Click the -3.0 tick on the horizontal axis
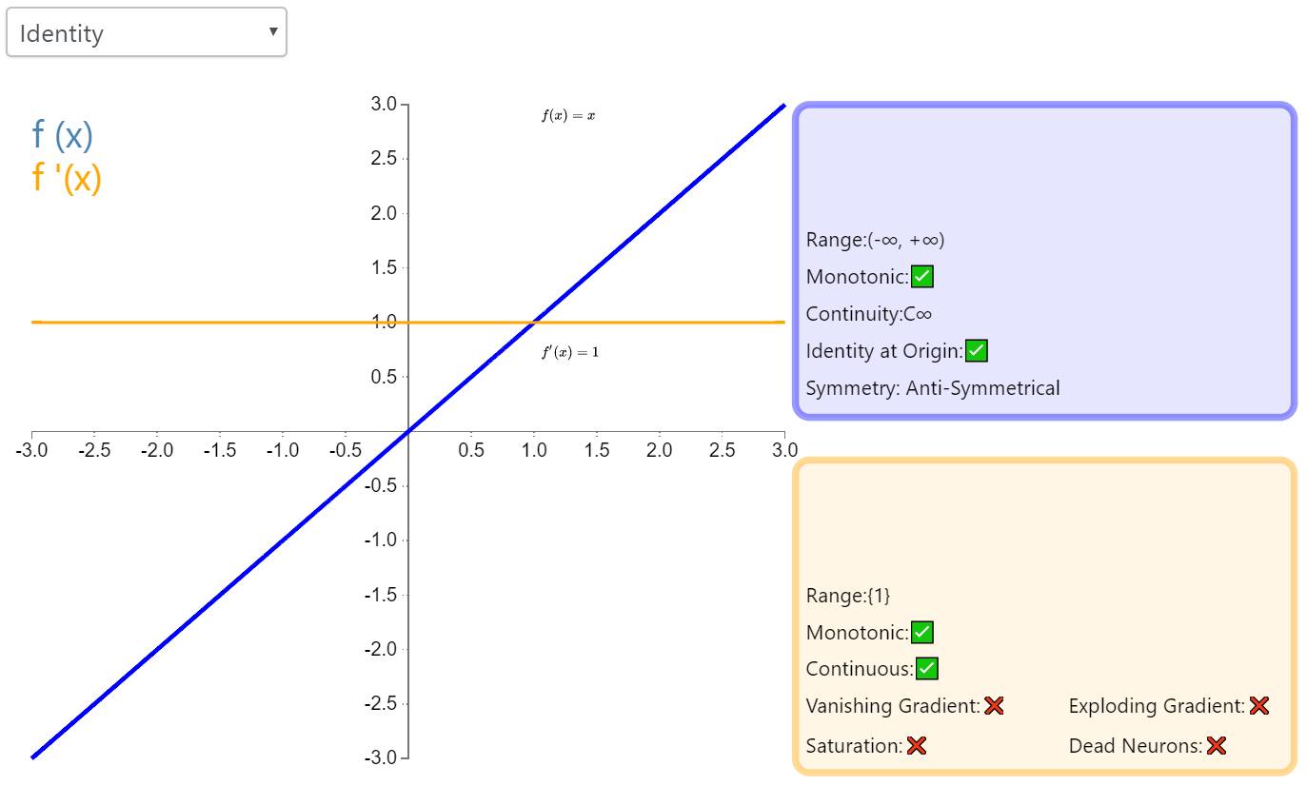This screenshot has height=786, width=1307. pos(31,450)
